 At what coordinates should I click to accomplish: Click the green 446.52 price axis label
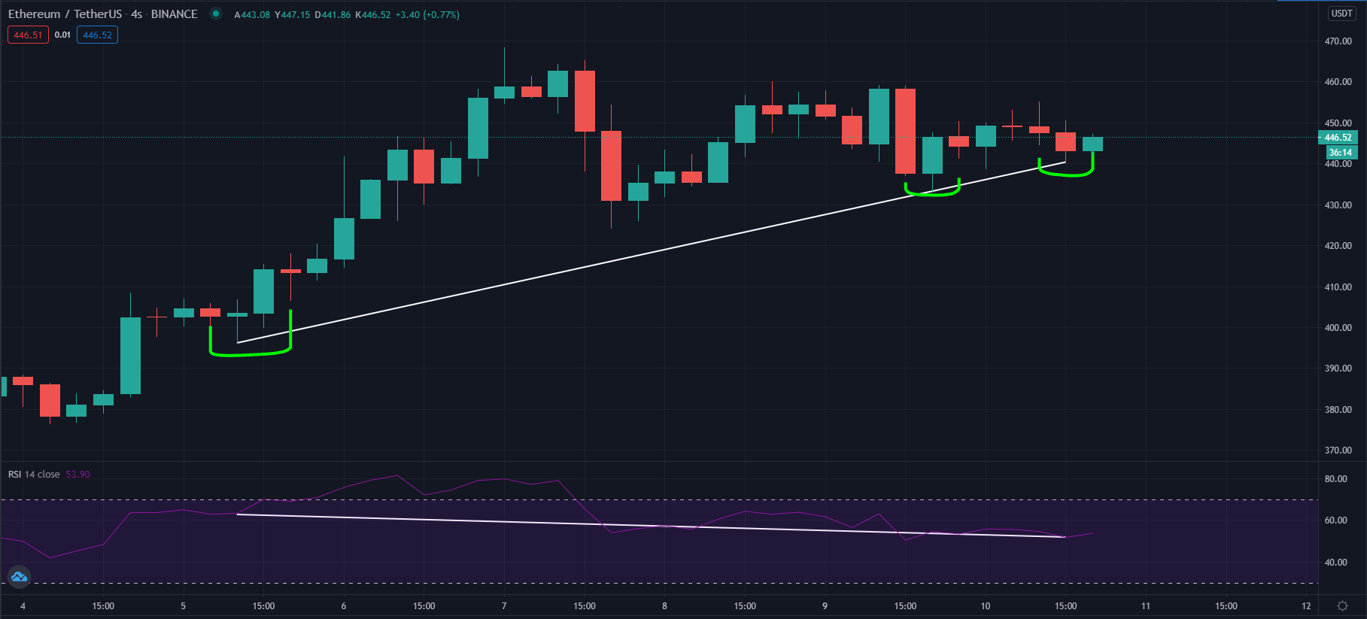1338,138
